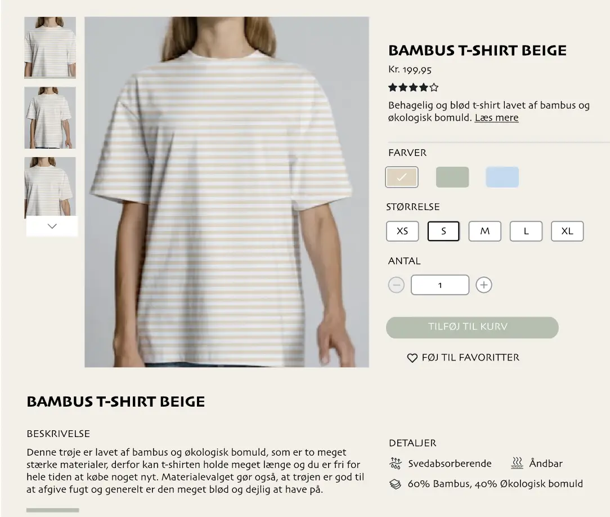This screenshot has height=517, width=610.
Task: Click the minus icon to decrease quantity
Action: [x=396, y=284]
